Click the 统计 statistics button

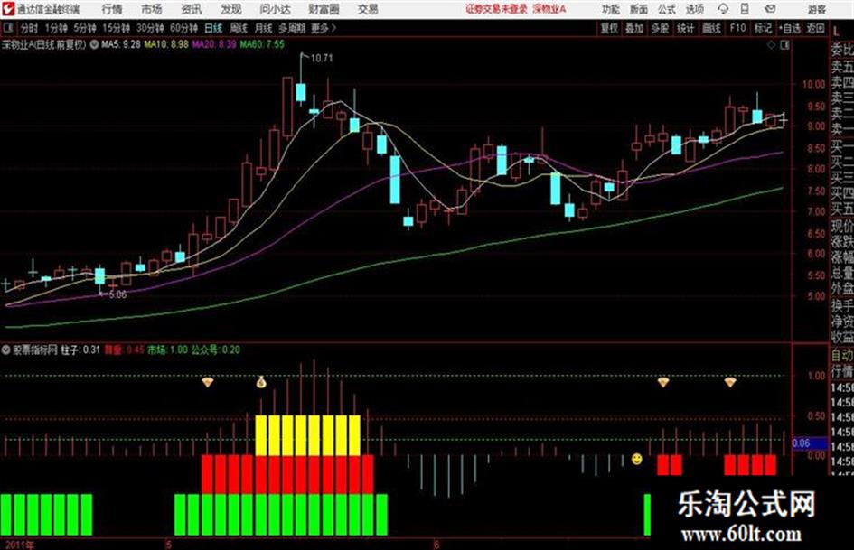point(685,28)
